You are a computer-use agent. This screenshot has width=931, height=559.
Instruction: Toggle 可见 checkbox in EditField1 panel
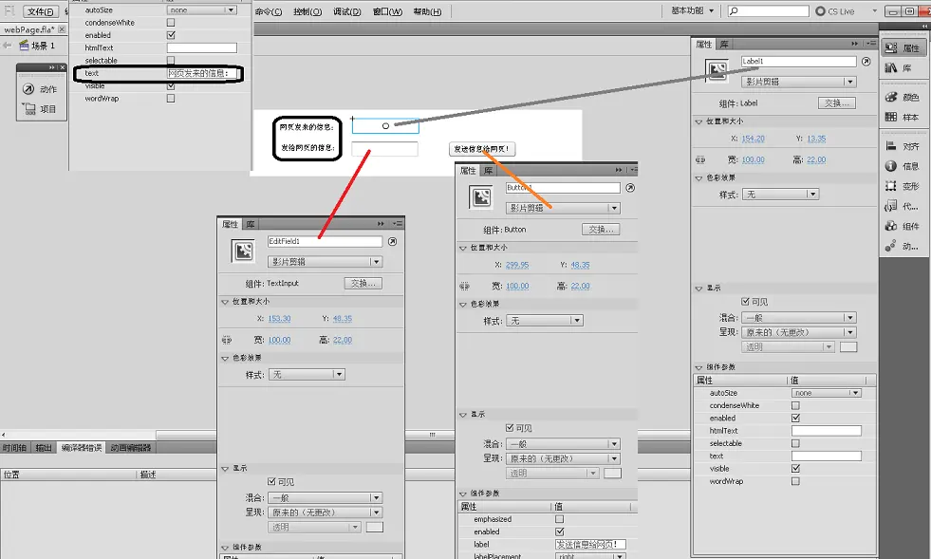coord(271,481)
